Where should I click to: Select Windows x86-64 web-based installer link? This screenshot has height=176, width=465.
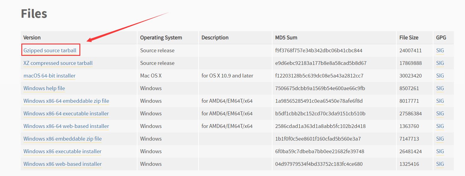click(66, 126)
